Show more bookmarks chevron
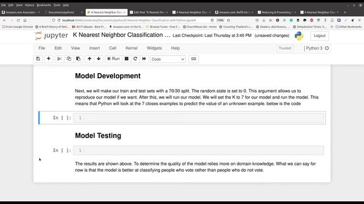The image size is (364, 204). (x=332, y=27)
